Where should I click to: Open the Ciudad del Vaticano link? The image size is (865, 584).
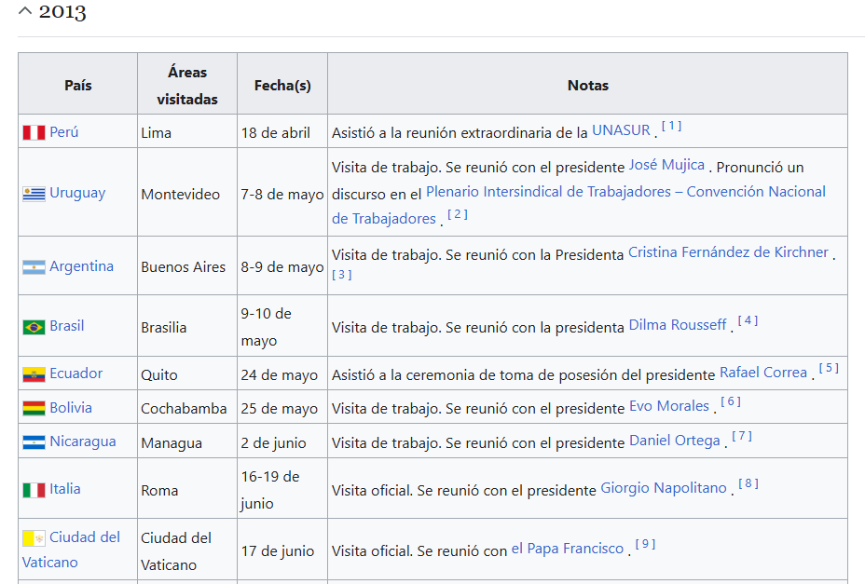(x=71, y=550)
